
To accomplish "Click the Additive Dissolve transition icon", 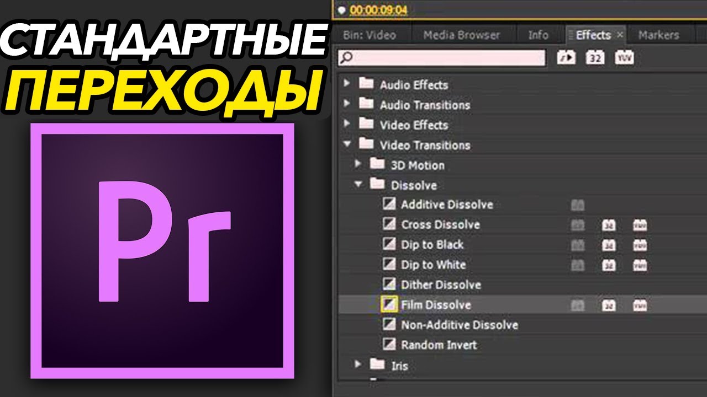I will 389,204.
